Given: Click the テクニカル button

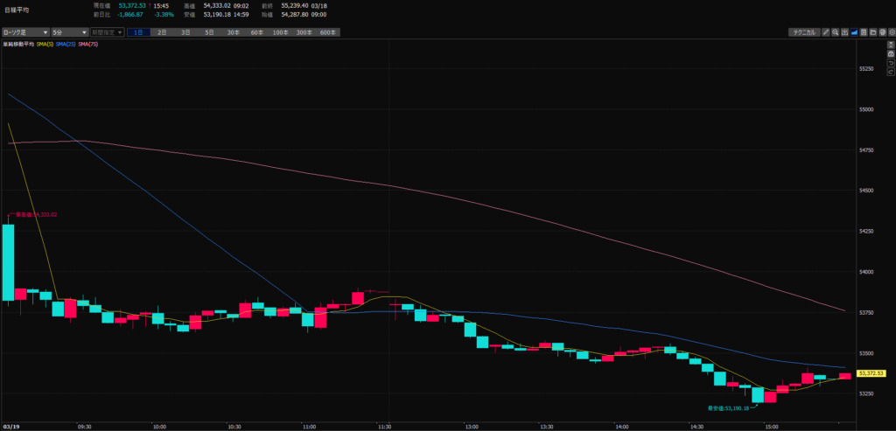Looking at the screenshot, I should 802,32.
